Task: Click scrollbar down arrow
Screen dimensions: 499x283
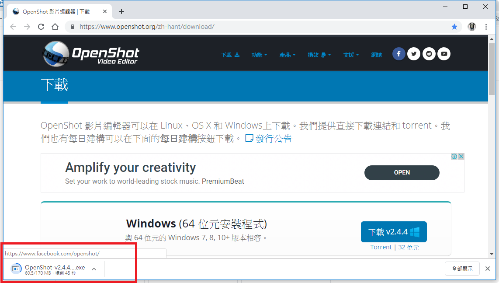Action: [492, 254]
